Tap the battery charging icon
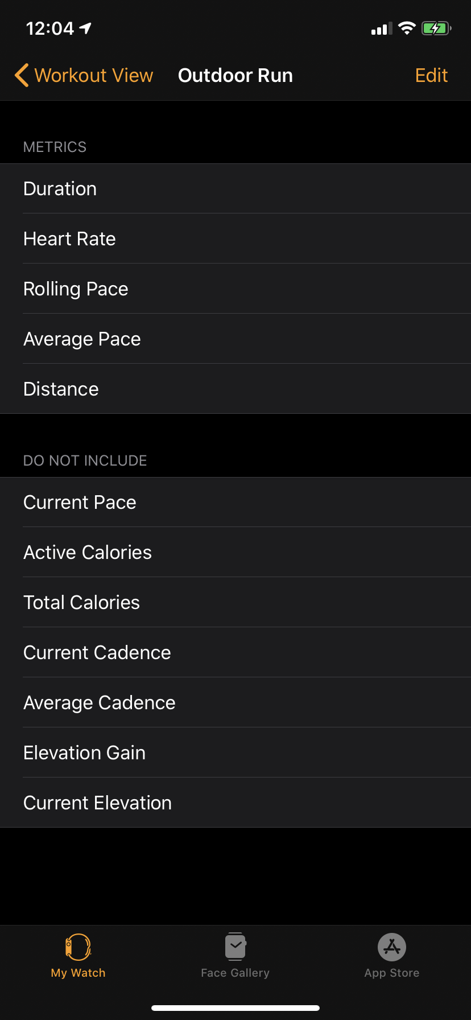Image resolution: width=471 pixels, height=1020 pixels. click(x=436, y=28)
